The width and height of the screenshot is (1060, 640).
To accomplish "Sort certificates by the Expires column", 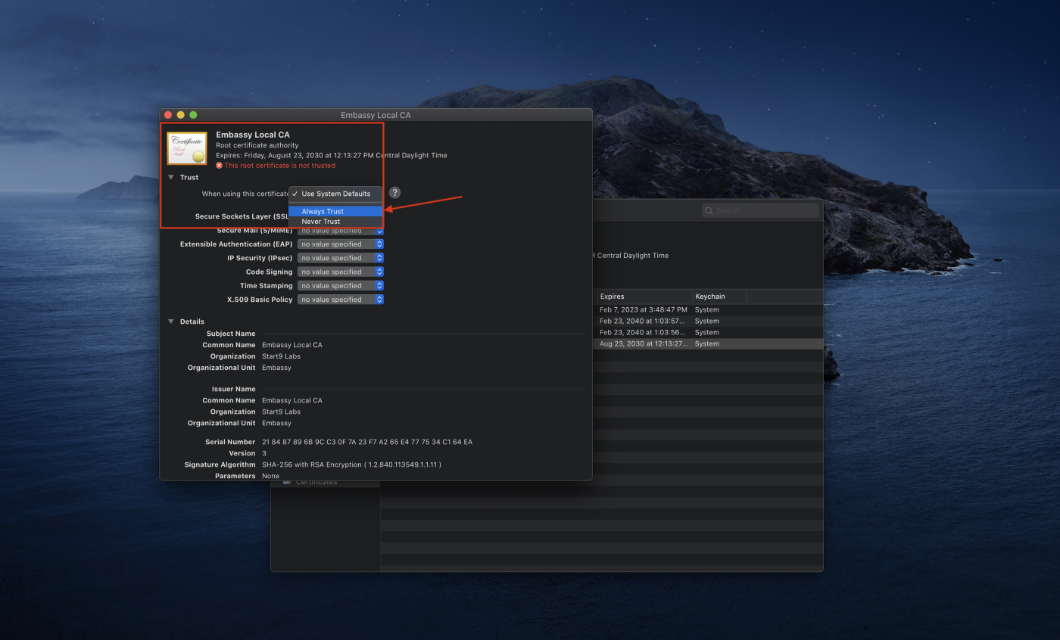I will point(643,297).
